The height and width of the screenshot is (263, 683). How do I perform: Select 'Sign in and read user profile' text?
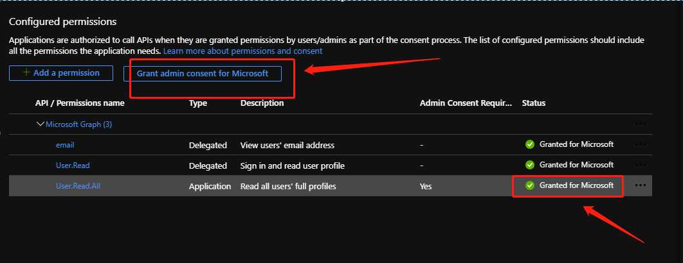pos(292,165)
